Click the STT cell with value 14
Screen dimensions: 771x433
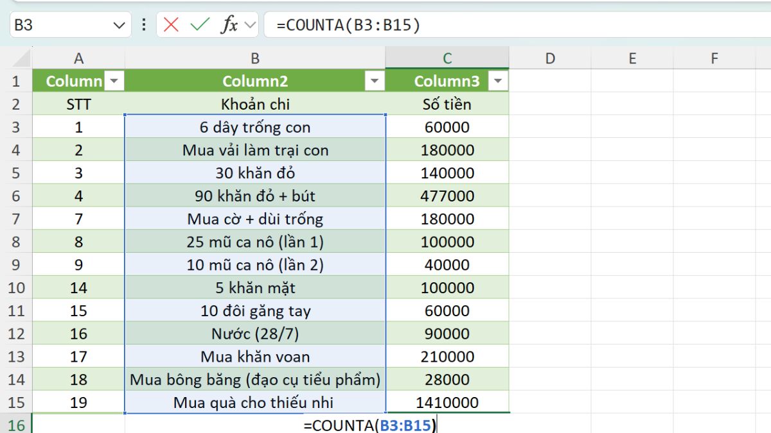78,287
